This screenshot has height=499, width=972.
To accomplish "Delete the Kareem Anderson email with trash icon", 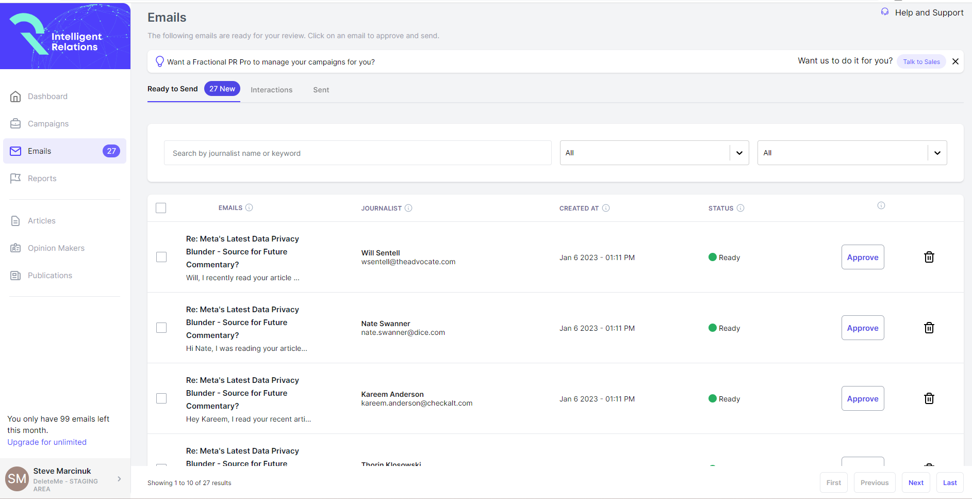I will (929, 398).
